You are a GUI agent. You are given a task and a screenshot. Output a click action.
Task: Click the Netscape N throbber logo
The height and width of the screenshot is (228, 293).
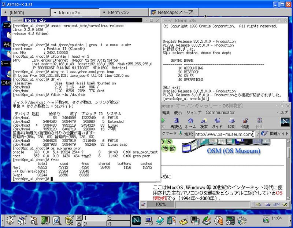285,122
